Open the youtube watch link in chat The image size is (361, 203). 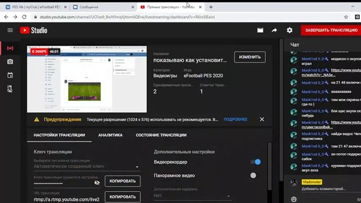pyautogui.click(x=331, y=73)
